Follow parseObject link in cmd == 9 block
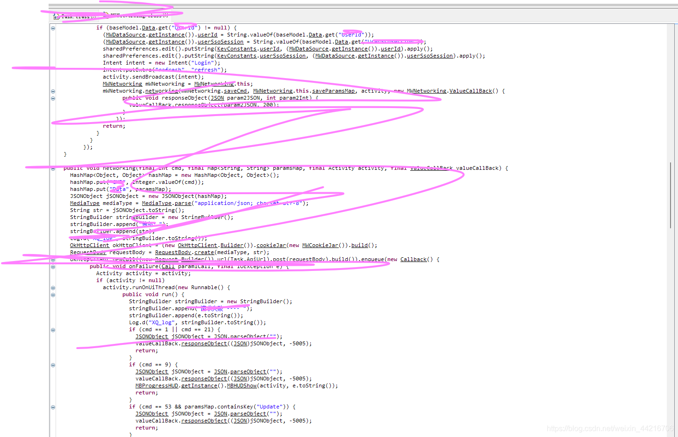 [x=248, y=371]
